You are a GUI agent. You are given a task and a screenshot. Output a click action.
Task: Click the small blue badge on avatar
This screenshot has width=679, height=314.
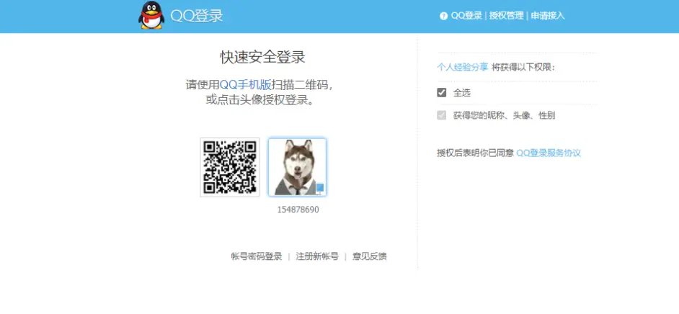[x=320, y=187]
